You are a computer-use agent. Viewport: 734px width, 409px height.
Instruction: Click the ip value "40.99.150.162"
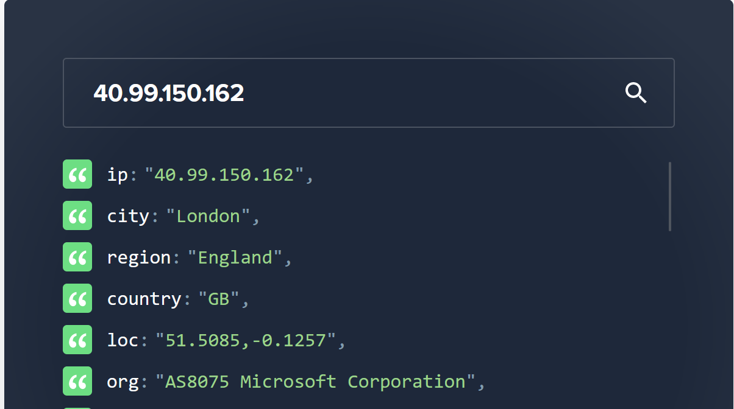[226, 174]
